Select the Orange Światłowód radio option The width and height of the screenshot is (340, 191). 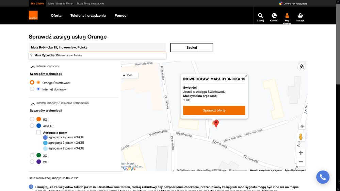[x=32, y=83]
